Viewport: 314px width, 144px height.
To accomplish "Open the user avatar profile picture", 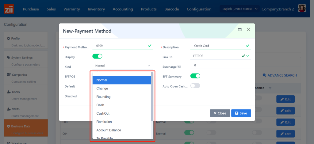I will click(x=302, y=9).
